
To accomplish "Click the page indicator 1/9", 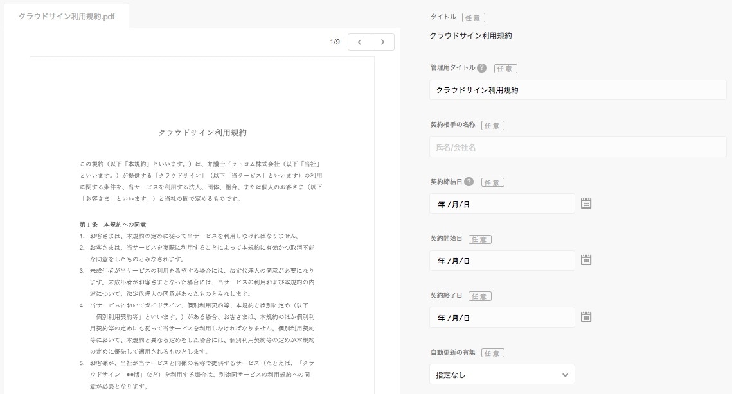I will point(335,42).
